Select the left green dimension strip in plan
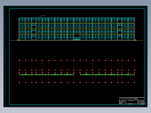The height and width of the screenshot is (113, 151). pos(46,74)
